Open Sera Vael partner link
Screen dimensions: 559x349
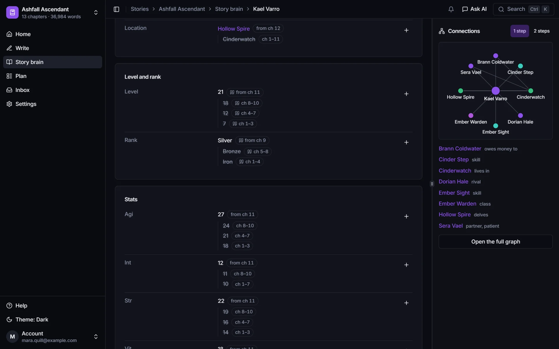coord(450,226)
